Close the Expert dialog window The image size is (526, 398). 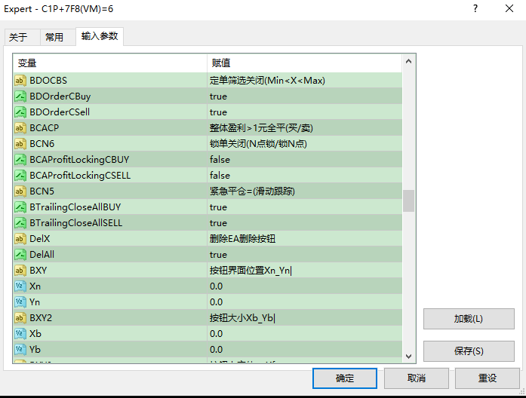(509, 9)
